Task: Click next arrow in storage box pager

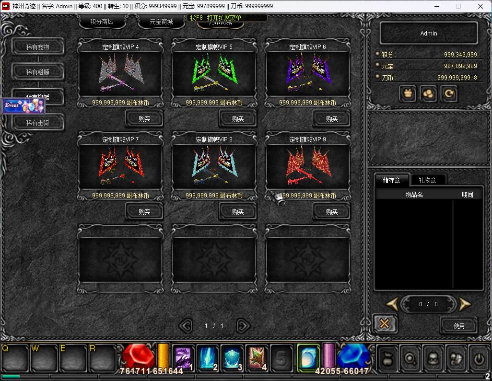Action: [464, 304]
